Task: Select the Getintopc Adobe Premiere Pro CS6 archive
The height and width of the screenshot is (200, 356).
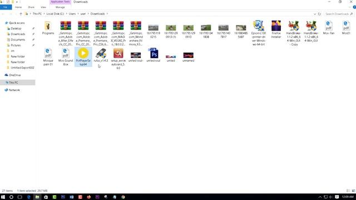Action: click(101, 33)
